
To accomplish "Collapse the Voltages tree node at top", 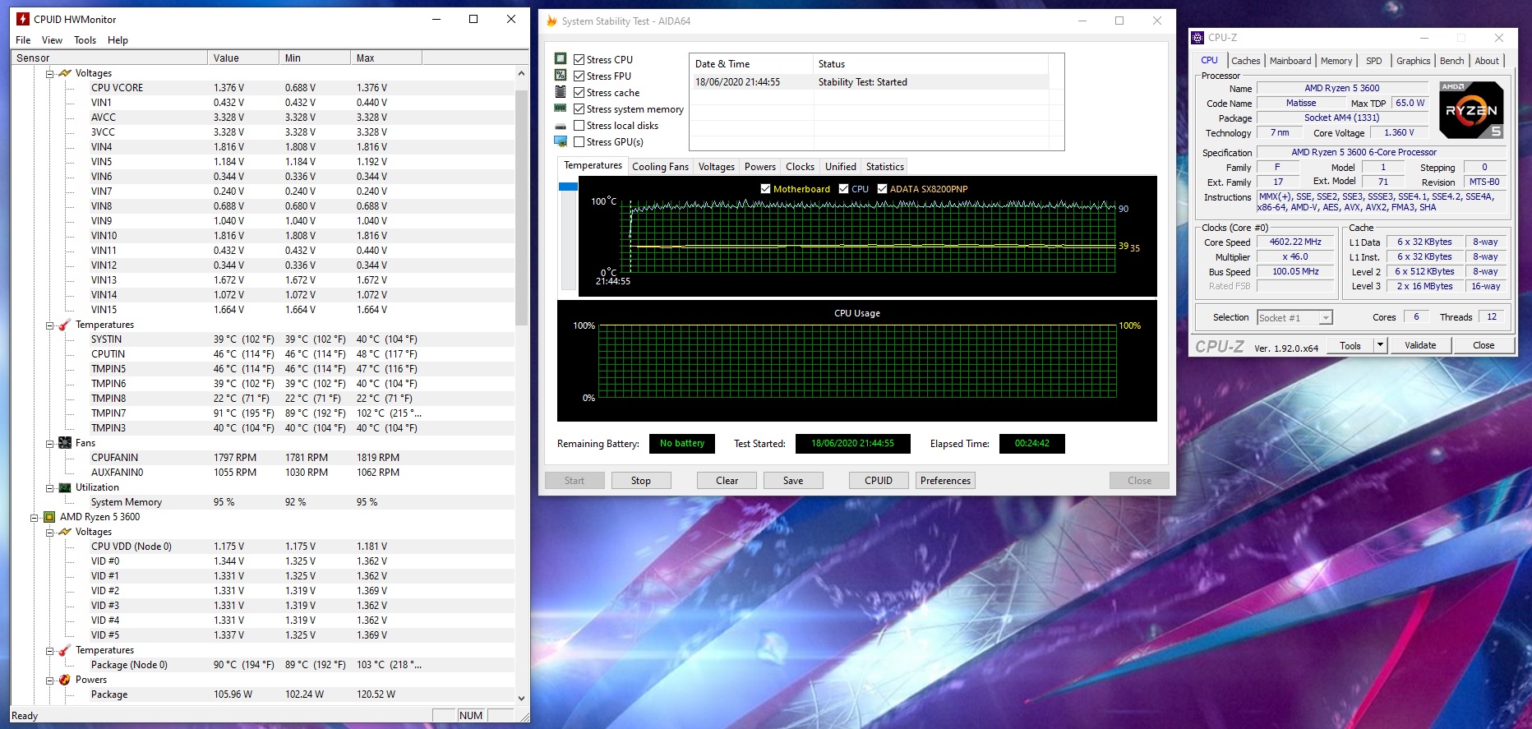I will pos(49,73).
